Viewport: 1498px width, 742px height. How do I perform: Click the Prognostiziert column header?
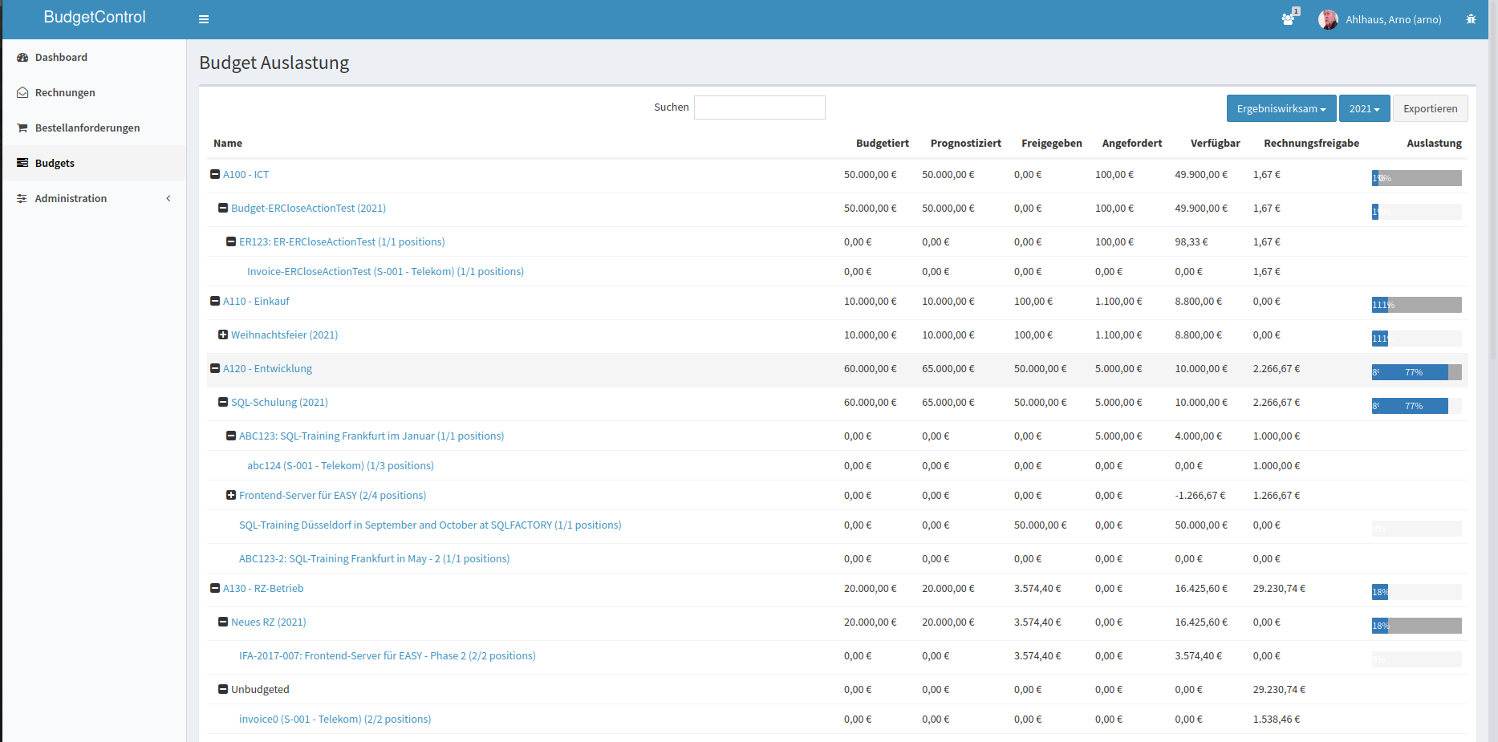point(966,143)
